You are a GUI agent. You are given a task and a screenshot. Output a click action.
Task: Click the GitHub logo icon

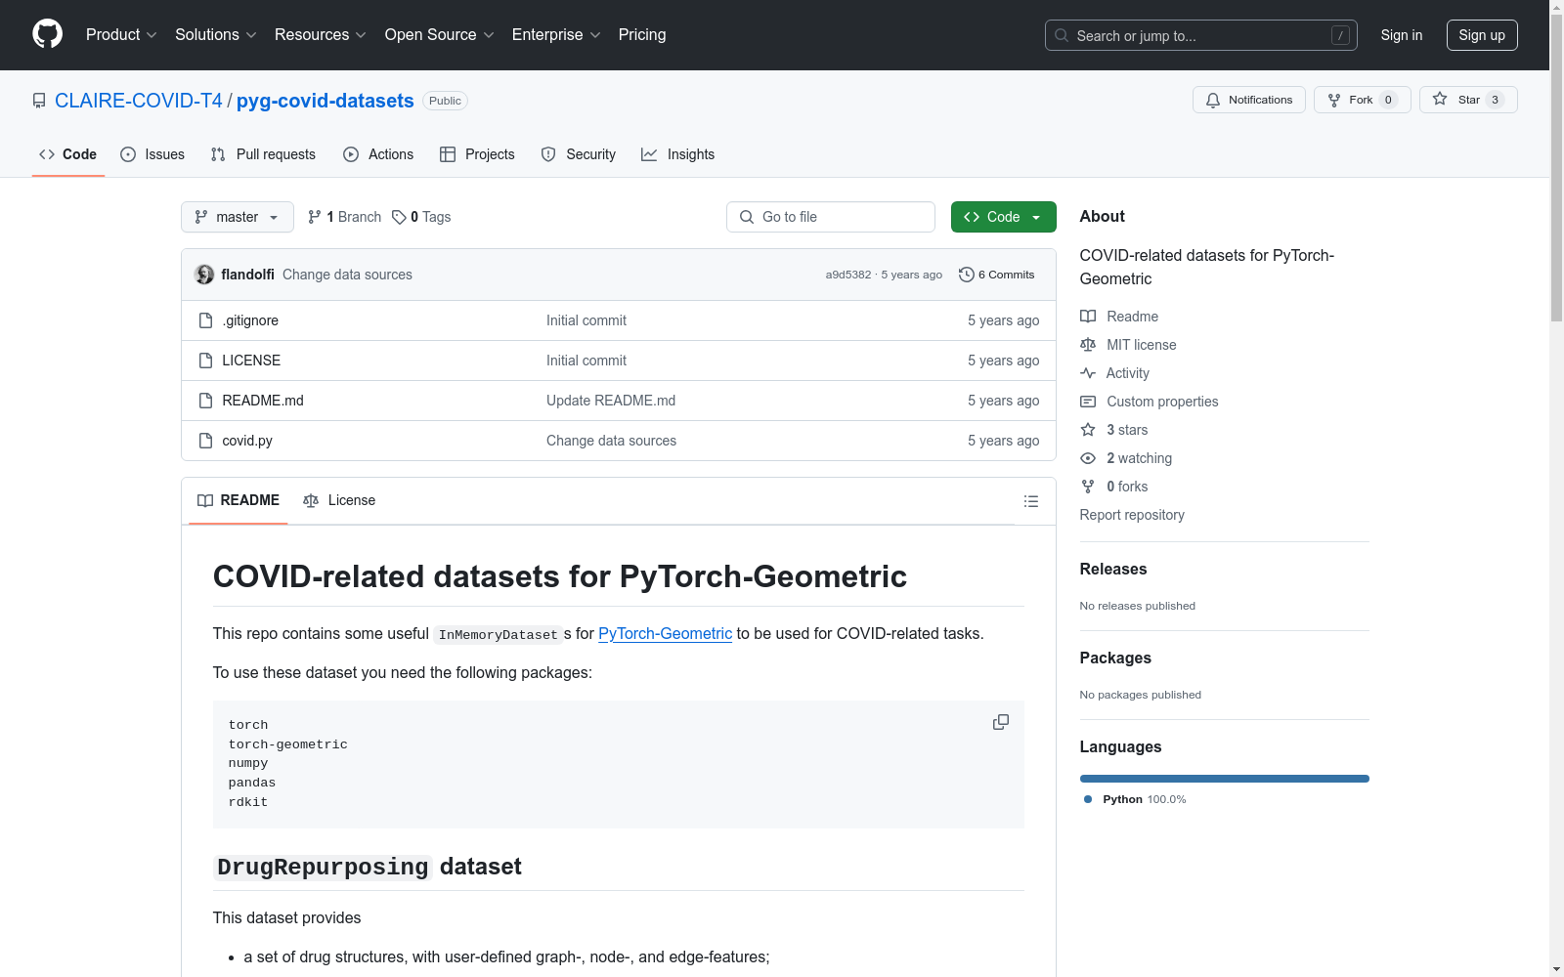coord(47,34)
